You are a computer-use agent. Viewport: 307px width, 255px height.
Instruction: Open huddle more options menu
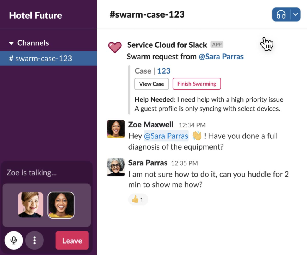[34, 241]
